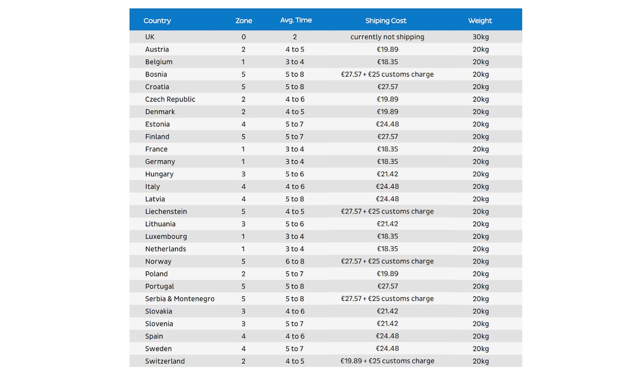Click the Weight column header
The image size is (640, 373).
pyautogui.click(x=480, y=21)
